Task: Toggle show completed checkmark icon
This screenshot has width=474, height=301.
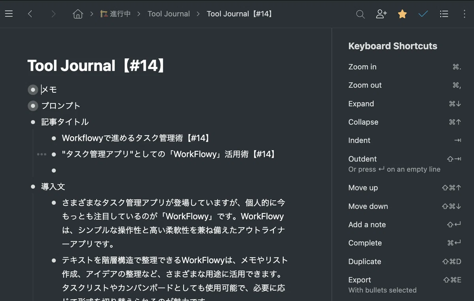Action: (423, 14)
